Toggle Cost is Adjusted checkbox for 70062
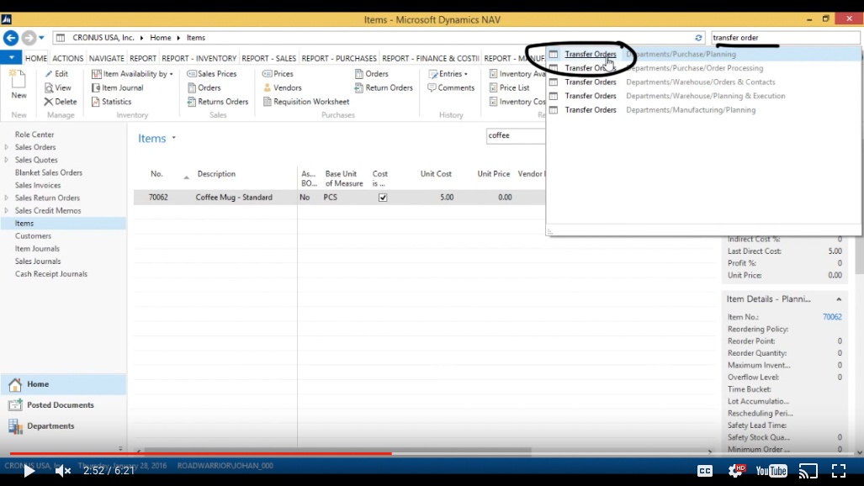The width and height of the screenshot is (864, 486). pos(383,198)
